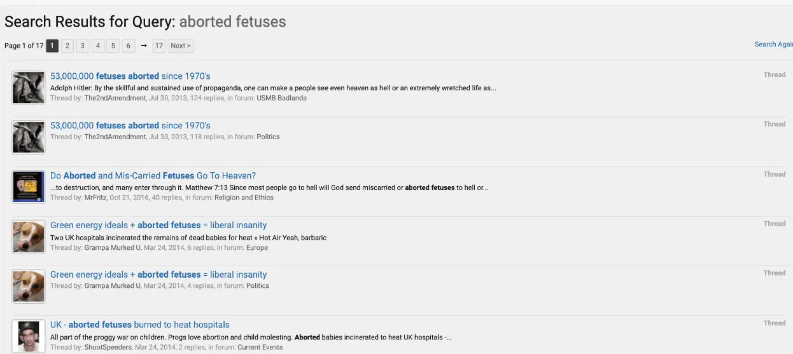Open The2ndAmendment user profile link in Badlands result
This screenshot has height=354, width=793.
tap(115, 99)
